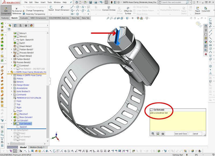Screen dimensions: 215x156
Task: Switch to the Evaluate tab
Action: [24, 18]
